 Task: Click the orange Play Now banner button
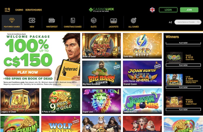pos(28,72)
